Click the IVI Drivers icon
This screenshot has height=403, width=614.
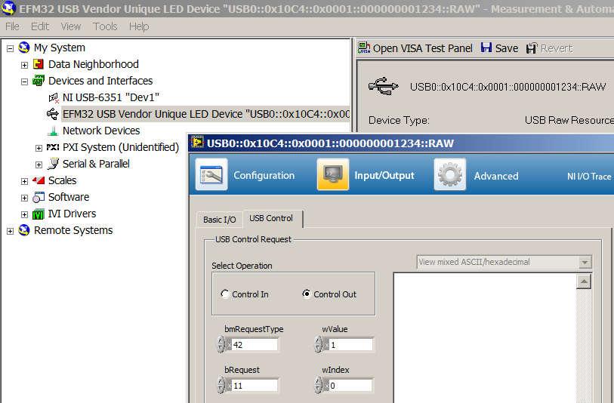[x=39, y=214]
